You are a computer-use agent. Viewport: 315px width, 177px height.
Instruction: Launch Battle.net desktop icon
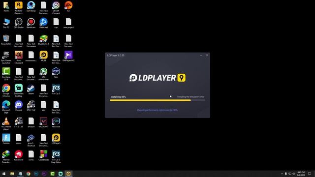tap(43, 23)
